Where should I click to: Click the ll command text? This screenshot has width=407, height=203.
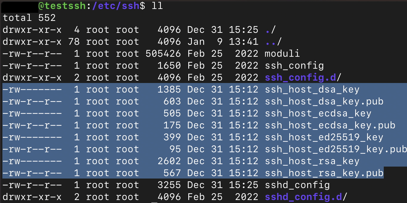click(157, 6)
